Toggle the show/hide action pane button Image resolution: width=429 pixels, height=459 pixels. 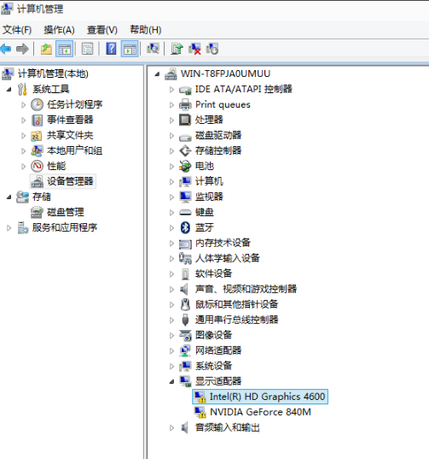[x=130, y=49]
